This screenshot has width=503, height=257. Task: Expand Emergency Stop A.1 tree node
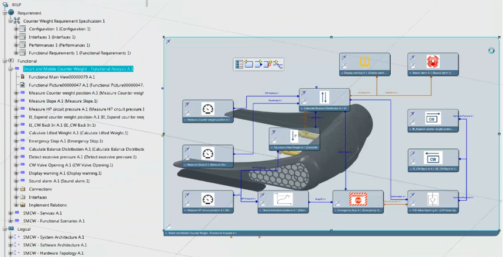pyautogui.click(x=16, y=141)
